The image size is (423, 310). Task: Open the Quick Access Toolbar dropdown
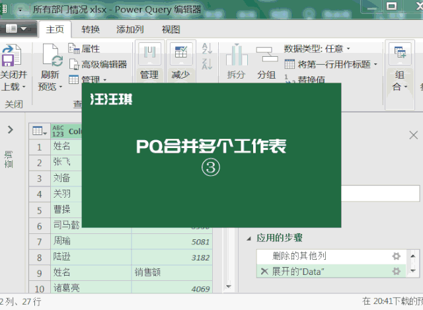pos(20,10)
